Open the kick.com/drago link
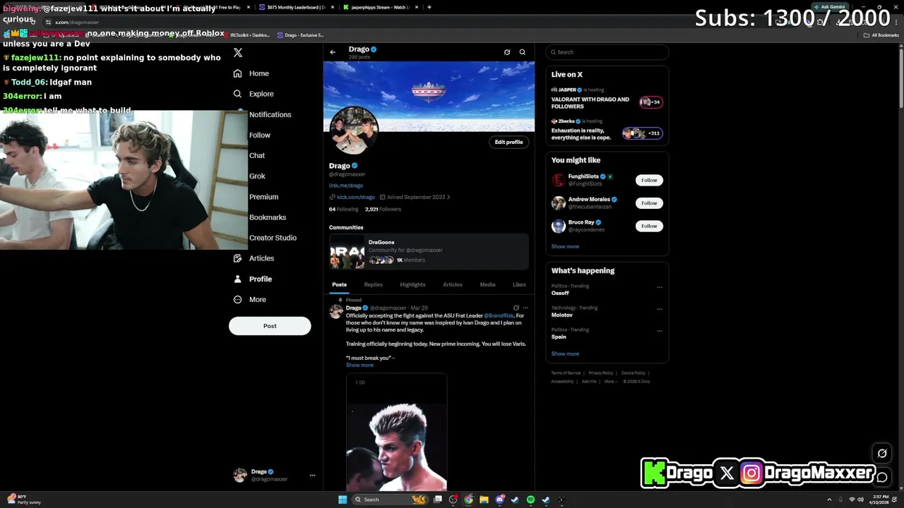 tap(356, 197)
